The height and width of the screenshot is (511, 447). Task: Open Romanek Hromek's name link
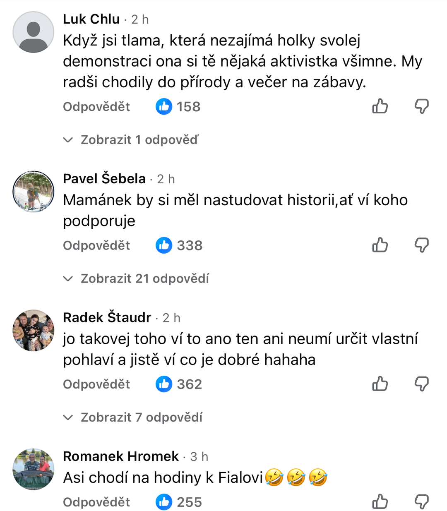[121, 456]
